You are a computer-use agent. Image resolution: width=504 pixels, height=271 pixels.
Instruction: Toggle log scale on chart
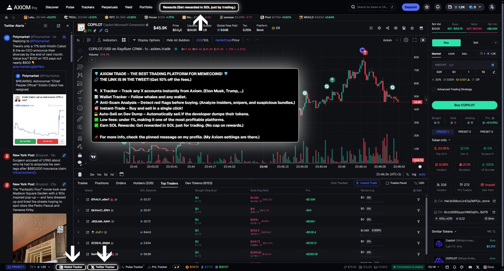[x=414, y=174]
